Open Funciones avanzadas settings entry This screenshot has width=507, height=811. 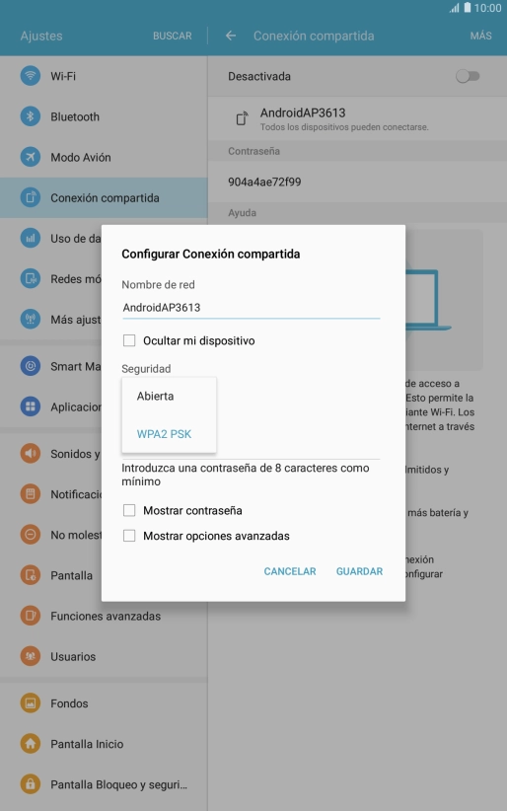[x=104, y=616]
